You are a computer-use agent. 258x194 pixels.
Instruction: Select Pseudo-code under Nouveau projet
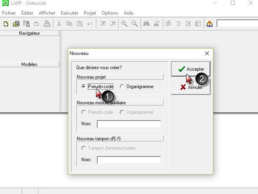click(97, 87)
